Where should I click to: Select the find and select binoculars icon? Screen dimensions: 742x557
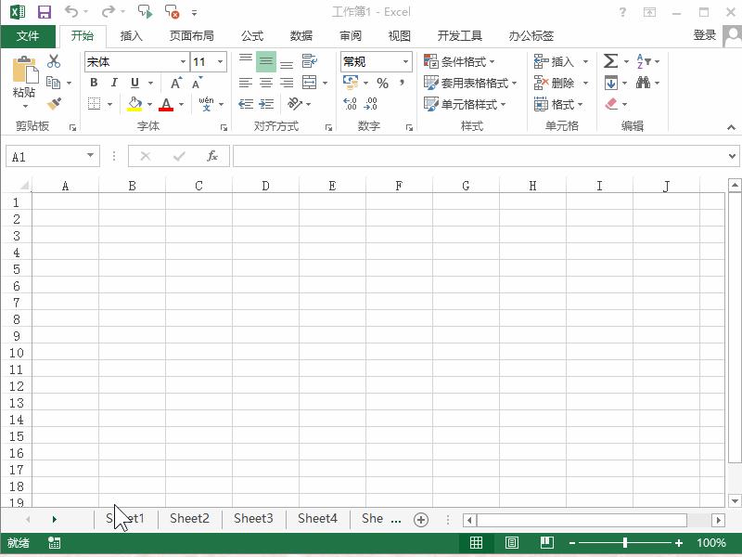pos(645,83)
